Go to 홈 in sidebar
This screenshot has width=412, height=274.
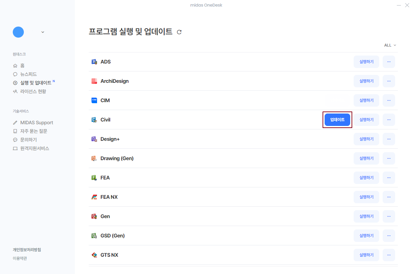pyautogui.click(x=22, y=66)
